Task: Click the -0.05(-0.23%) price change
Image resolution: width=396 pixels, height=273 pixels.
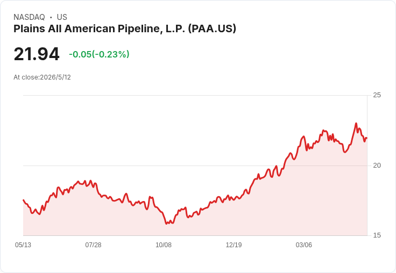Action: point(99,54)
